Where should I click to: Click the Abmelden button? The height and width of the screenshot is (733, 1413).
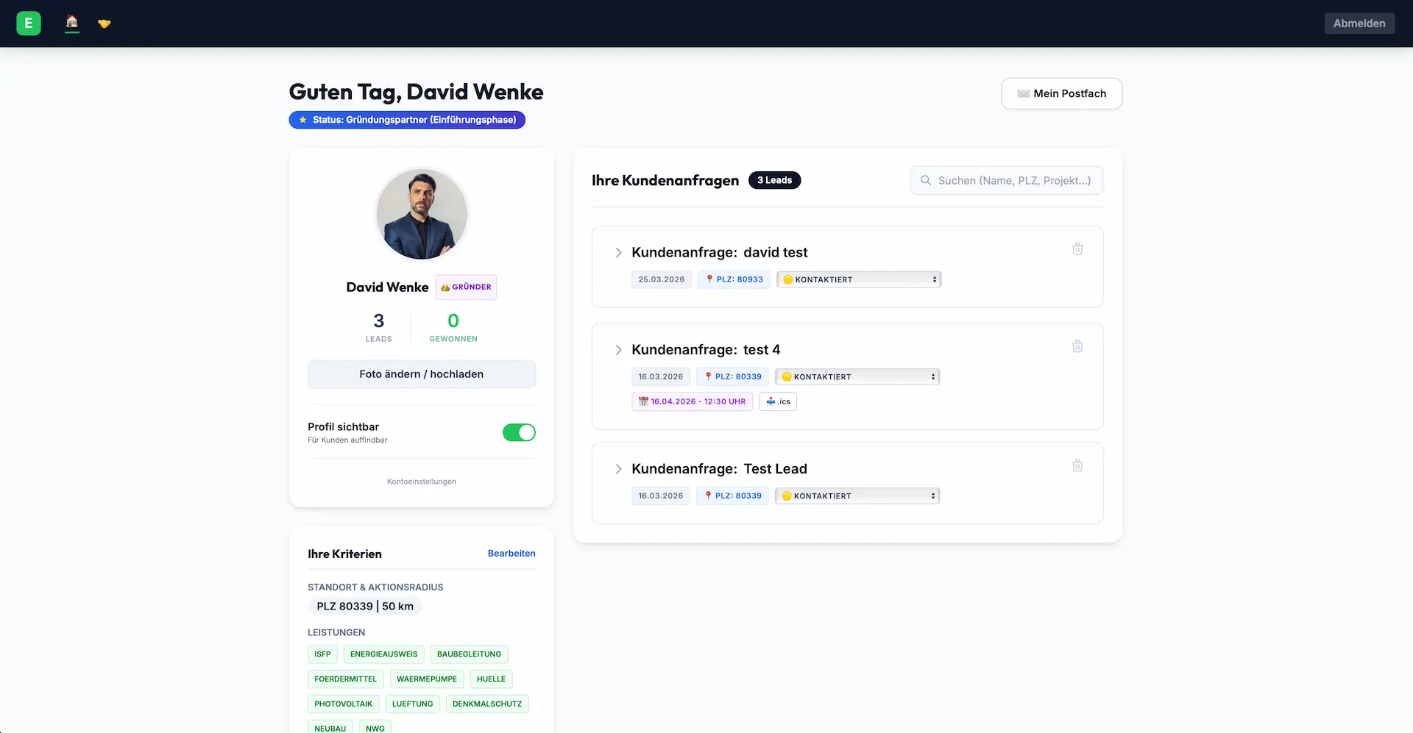point(1359,24)
